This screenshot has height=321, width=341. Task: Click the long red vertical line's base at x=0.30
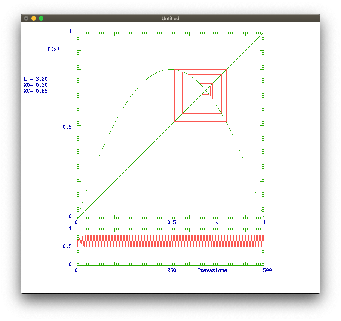tap(133, 216)
